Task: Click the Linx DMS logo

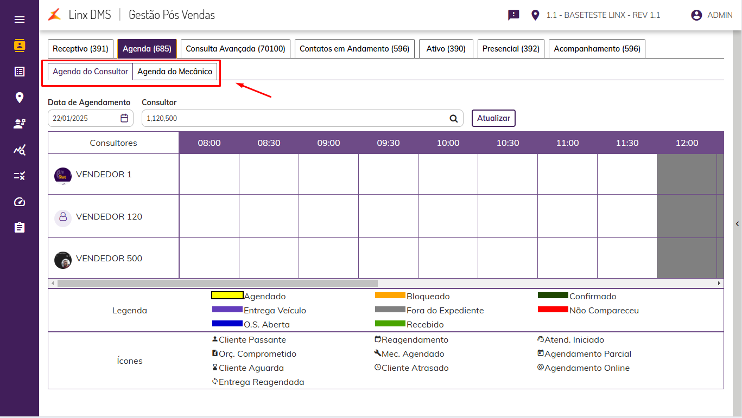Action: pyautogui.click(x=54, y=15)
